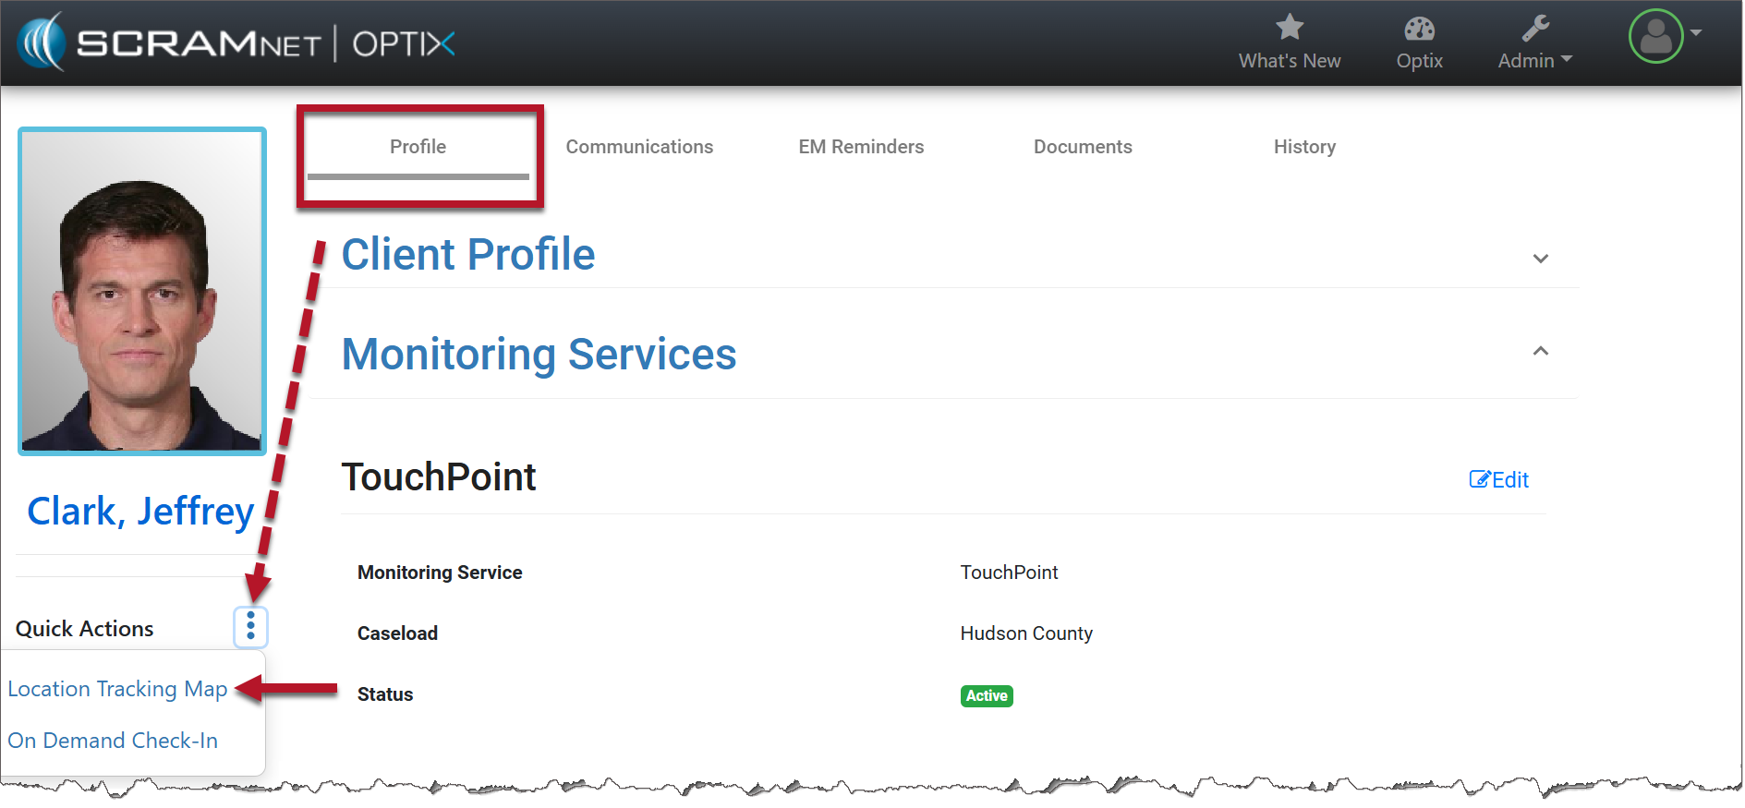Edit the TouchPoint monitoring service
This screenshot has width=1745, height=808.
click(1498, 480)
